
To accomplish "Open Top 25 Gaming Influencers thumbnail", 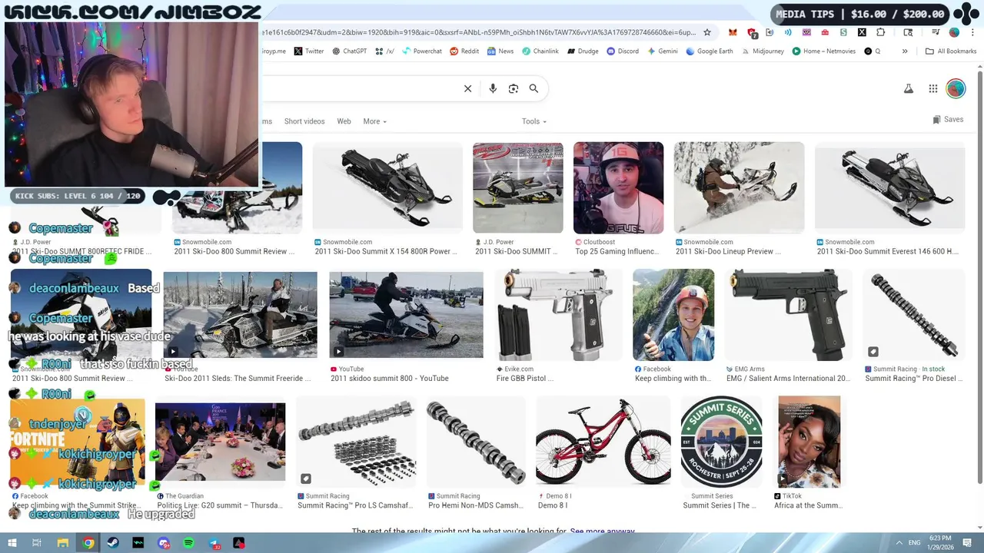I will [x=618, y=187].
